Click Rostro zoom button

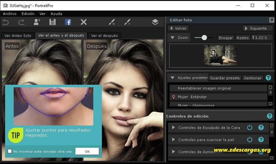tap(243, 38)
